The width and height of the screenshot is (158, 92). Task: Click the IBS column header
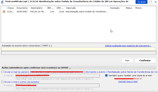click(50, 8)
